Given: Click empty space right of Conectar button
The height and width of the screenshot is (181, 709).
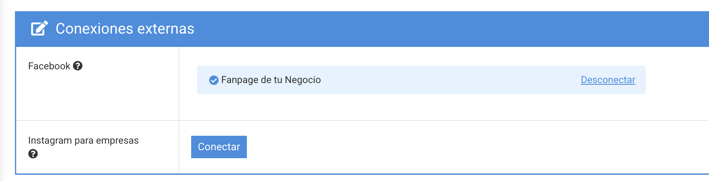Looking at the screenshot, I should coord(416,147).
